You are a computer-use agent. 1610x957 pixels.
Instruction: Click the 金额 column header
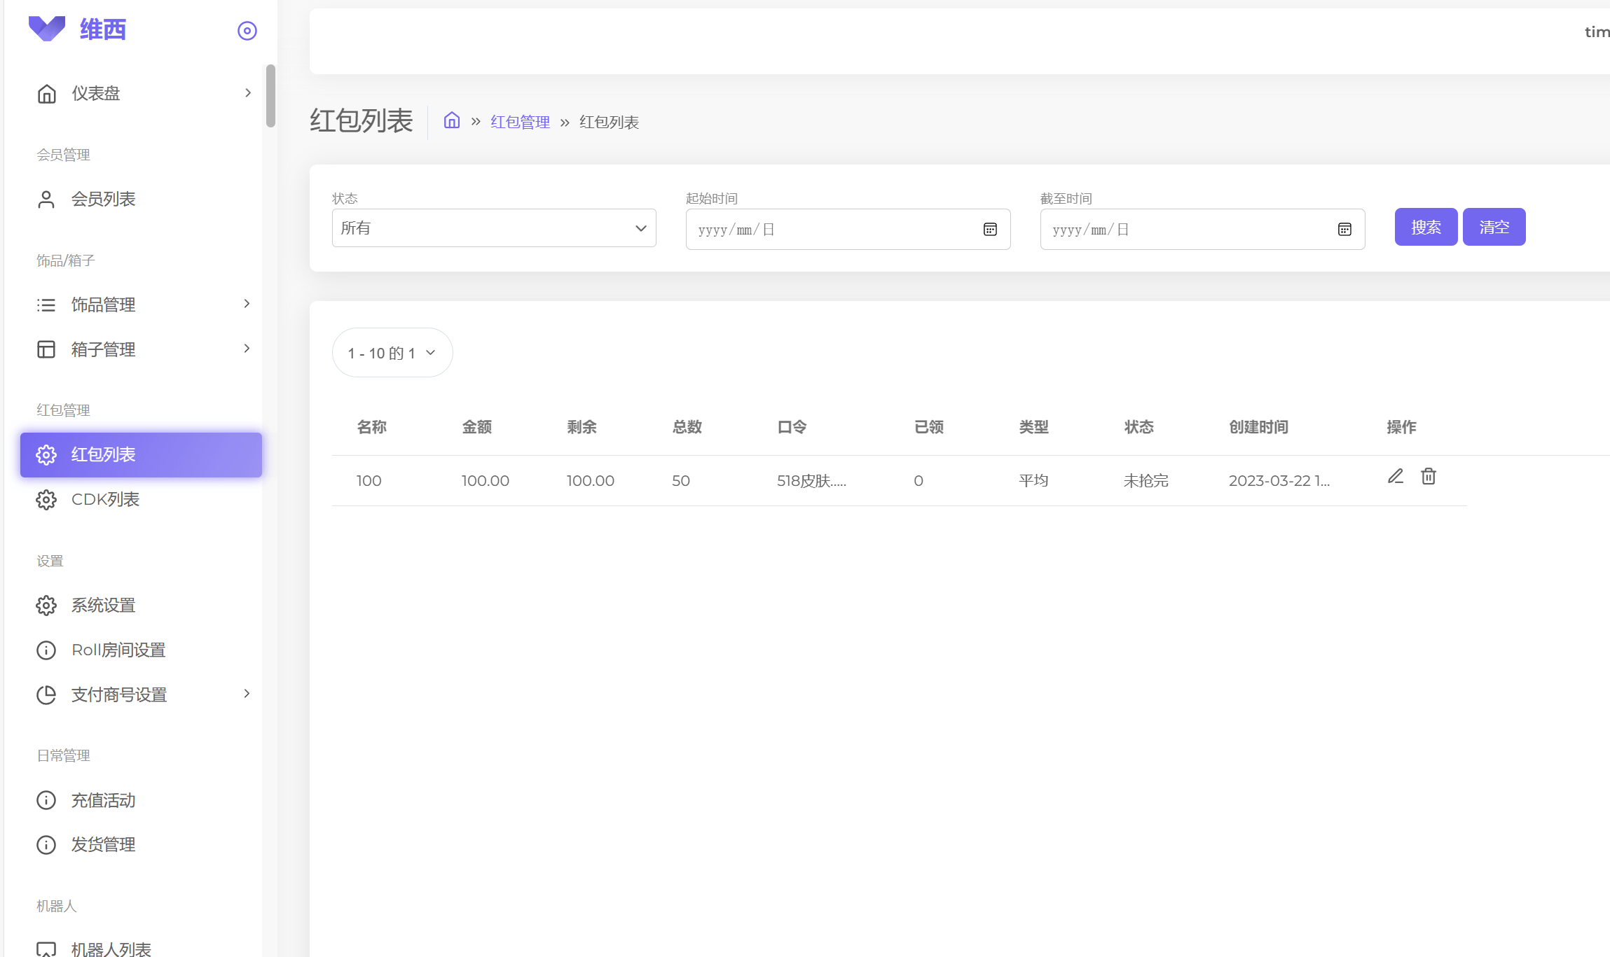click(476, 427)
